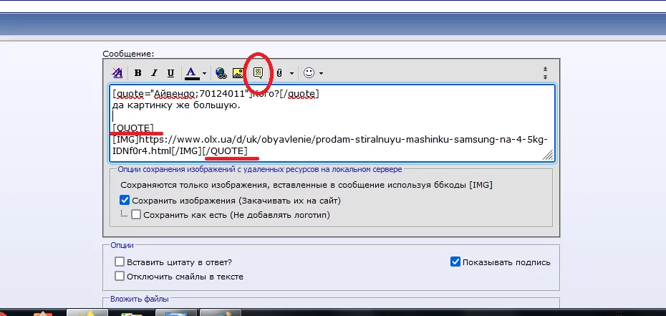Enable Вставить цитату в ответ checkbox
Image resolution: width=666 pixels, height=316 pixels.
point(120,262)
